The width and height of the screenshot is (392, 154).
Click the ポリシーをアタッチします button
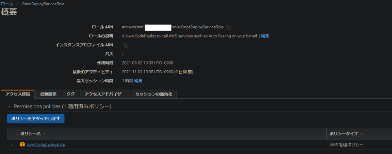click(x=36, y=119)
